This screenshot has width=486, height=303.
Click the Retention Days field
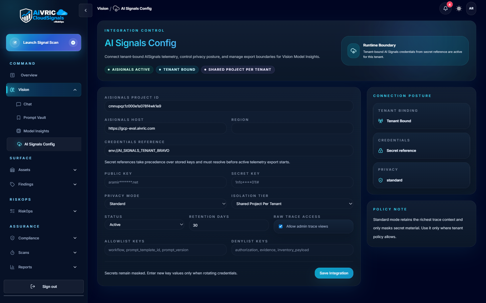[229, 225]
